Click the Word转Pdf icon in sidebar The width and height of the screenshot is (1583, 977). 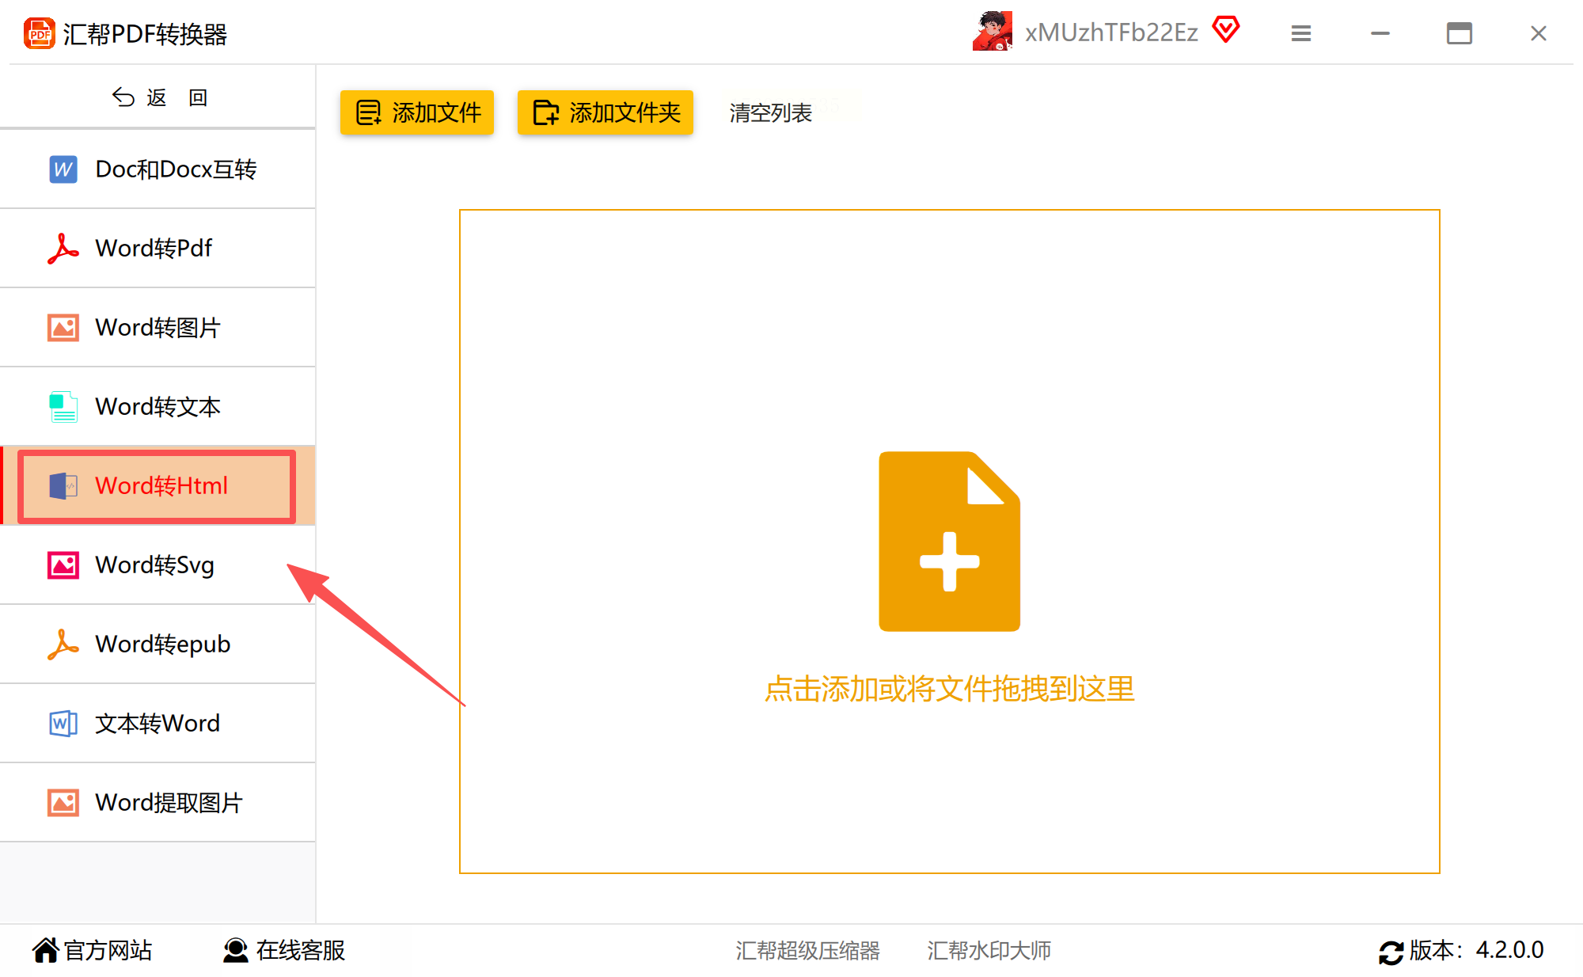point(63,249)
